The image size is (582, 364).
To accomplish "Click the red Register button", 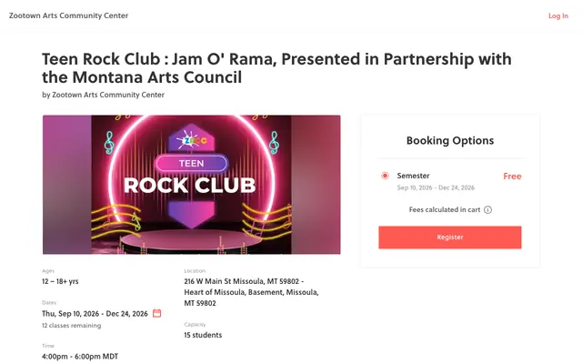I will pyautogui.click(x=450, y=238).
